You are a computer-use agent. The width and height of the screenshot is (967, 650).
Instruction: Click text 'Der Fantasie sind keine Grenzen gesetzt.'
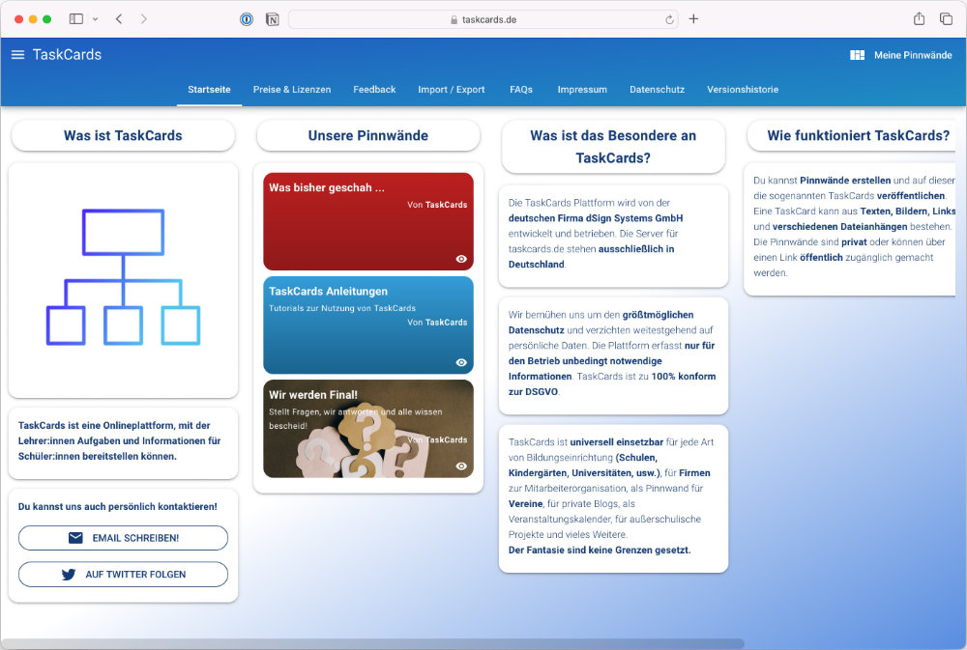coord(600,551)
